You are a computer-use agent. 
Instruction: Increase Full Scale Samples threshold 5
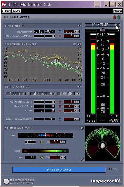(x=78, y=36)
